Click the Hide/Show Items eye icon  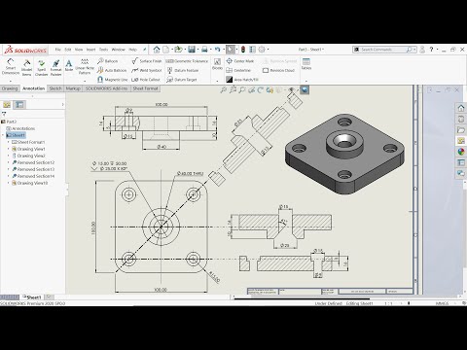click(x=292, y=89)
